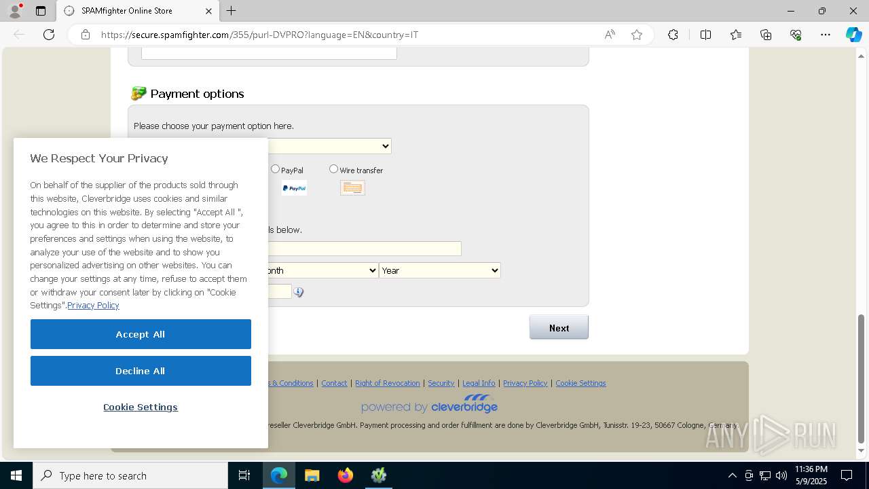869x489 pixels.
Task: Refresh the current page
Action: click(x=49, y=35)
